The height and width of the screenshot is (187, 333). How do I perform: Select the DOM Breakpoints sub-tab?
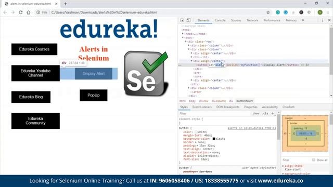[228, 107]
